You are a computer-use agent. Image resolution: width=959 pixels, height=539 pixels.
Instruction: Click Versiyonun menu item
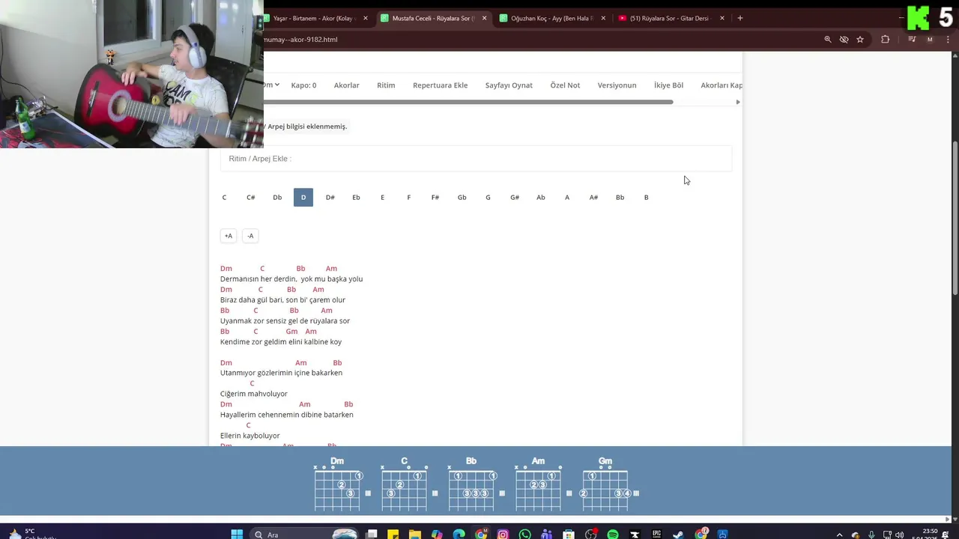pyautogui.click(x=617, y=85)
